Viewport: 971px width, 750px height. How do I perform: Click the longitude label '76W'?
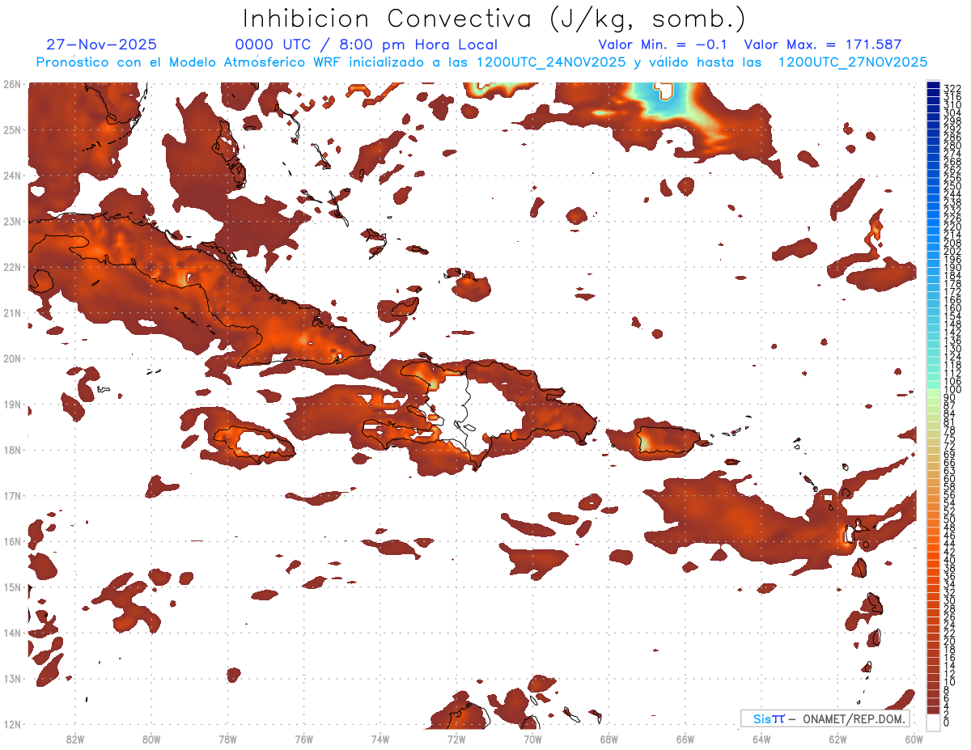pyautogui.click(x=304, y=738)
